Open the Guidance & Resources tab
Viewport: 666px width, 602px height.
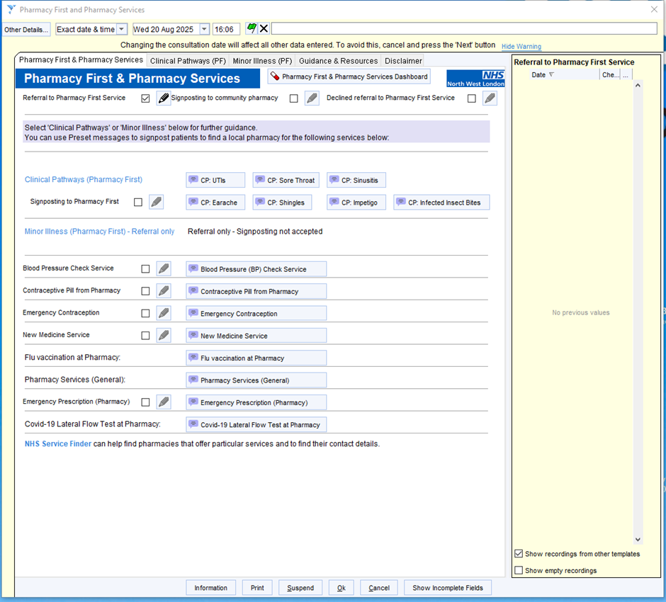click(338, 61)
